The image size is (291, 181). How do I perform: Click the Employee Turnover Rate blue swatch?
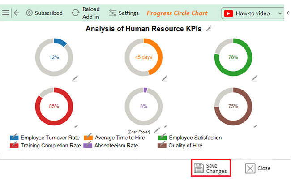pos(14,138)
